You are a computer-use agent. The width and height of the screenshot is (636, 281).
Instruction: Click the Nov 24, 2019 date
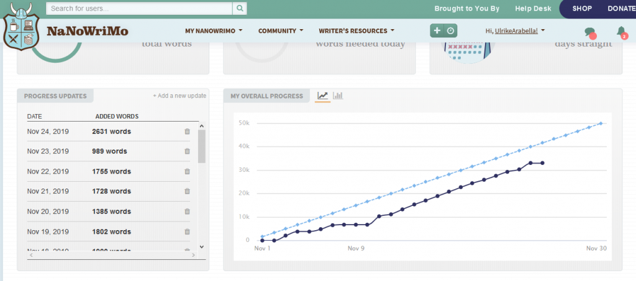[48, 131]
